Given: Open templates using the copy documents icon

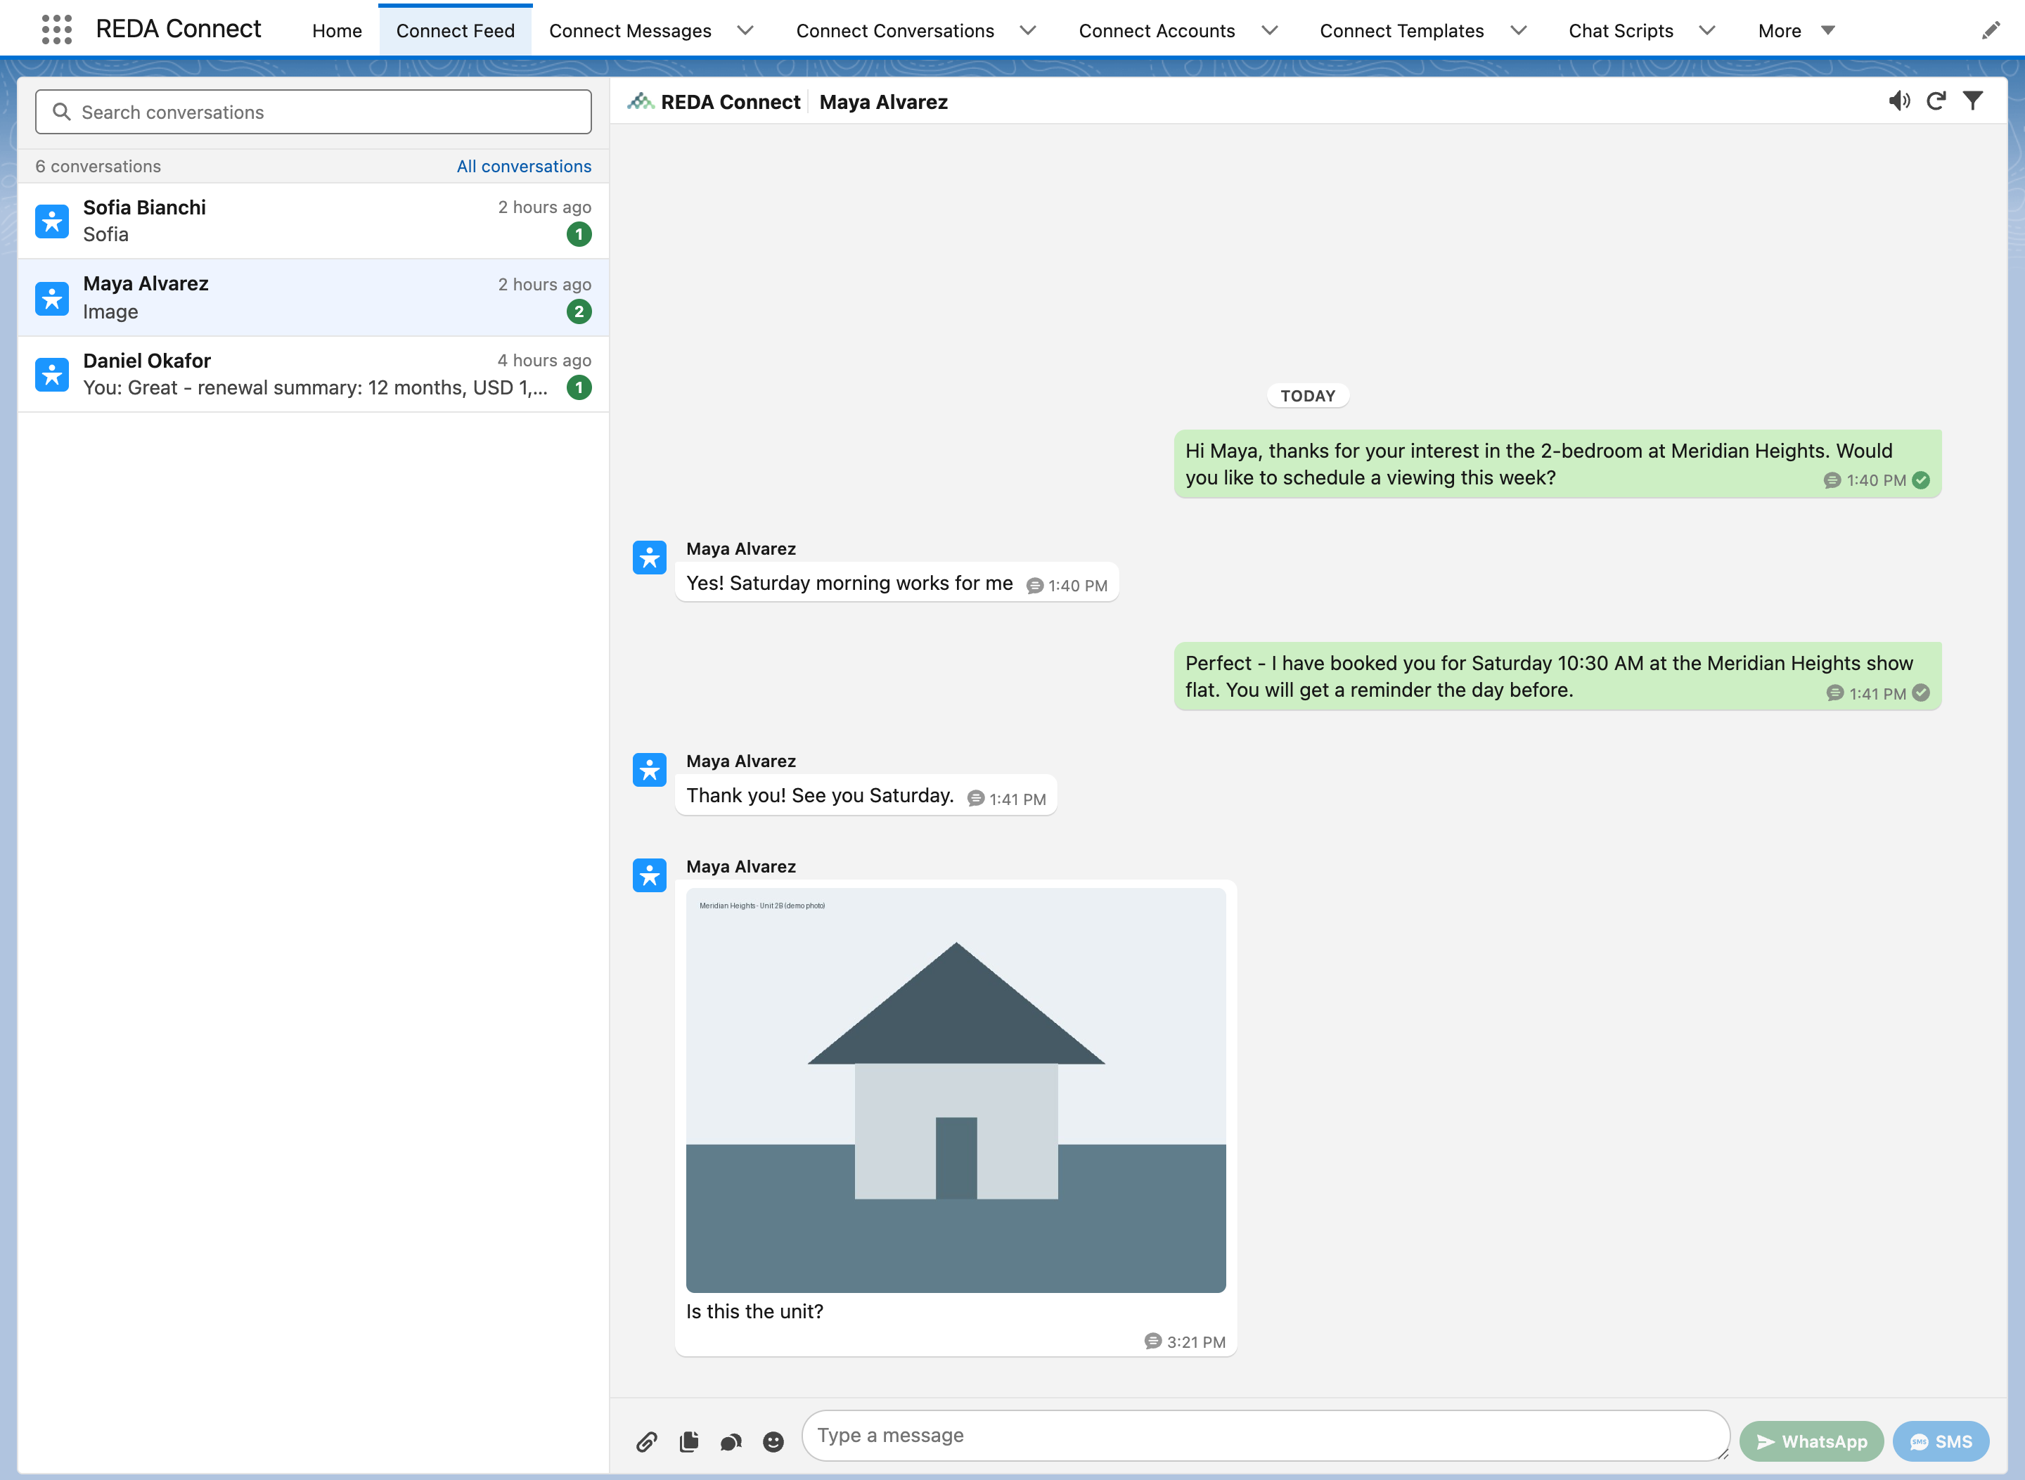Looking at the screenshot, I should click(x=688, y=1441).
